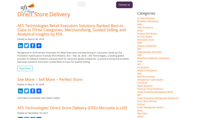The width and height of the screenshot is (210, 118).
Task: Click Read More under POI article
Action: coord(25,68)
